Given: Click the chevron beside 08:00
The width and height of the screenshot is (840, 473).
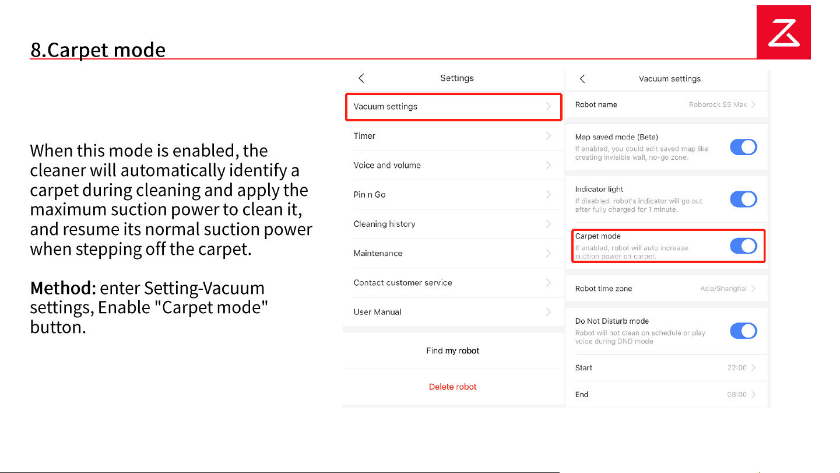Looking at the screenshot, I should pos(754,395).
